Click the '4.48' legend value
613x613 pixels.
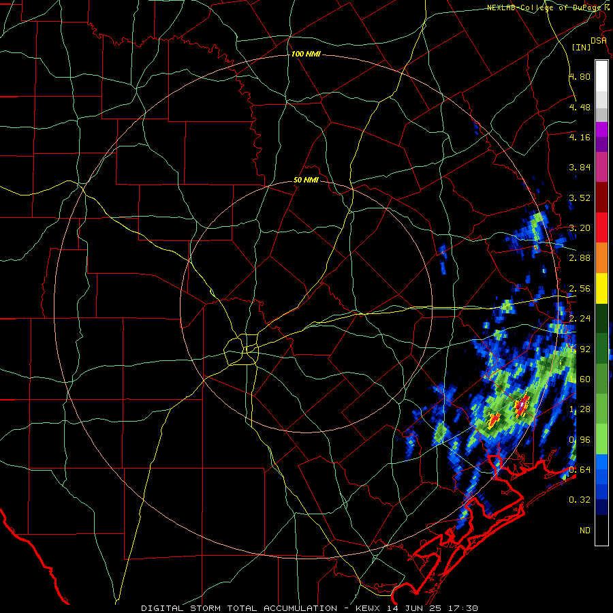coord(580,107)
